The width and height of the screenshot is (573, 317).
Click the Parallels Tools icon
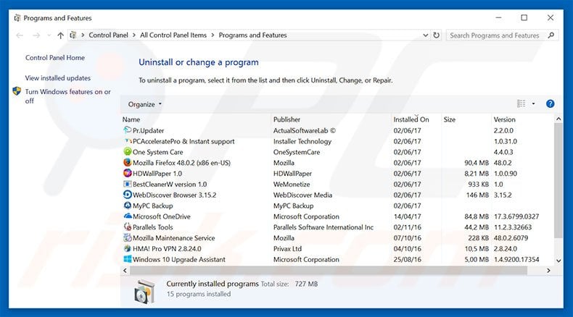[127, 227]
